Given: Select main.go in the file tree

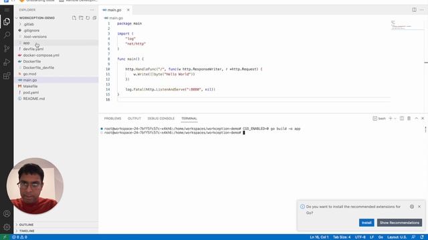Looking at the screenshot, I should [56, 80].
